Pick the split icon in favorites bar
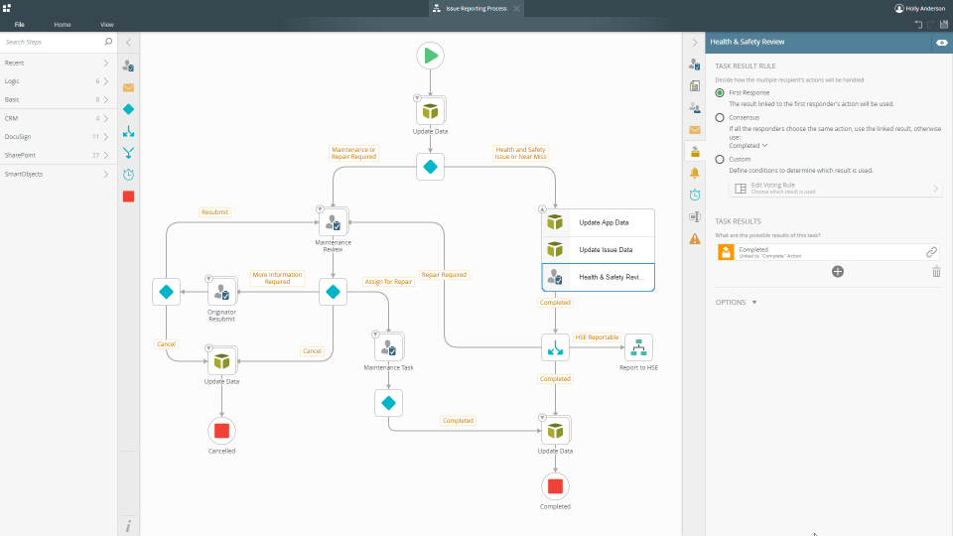The width and height of the screenshot is (953, 536). click(128, 131)
